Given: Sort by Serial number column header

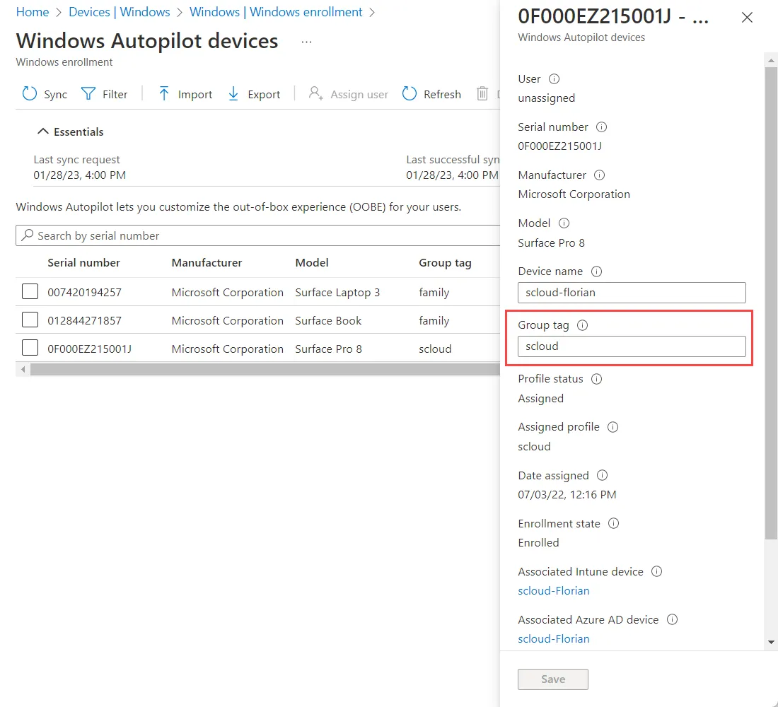Looking at the screenshot, I should (84, 262).
